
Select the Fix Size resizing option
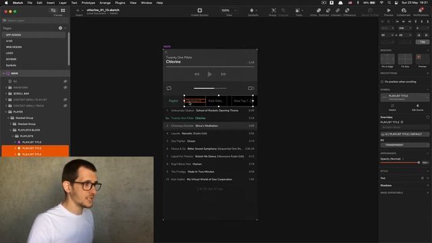pos(405,59)
